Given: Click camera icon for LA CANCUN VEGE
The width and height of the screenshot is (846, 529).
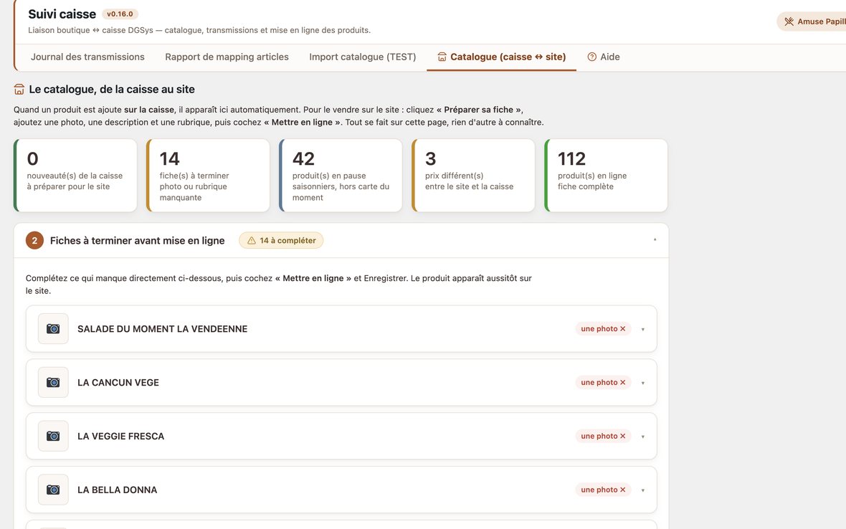Looking at the screenshot, I should 53,382.
